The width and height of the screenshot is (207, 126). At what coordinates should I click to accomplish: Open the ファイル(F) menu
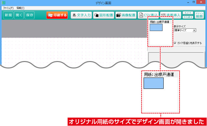(x=8, y=8)
